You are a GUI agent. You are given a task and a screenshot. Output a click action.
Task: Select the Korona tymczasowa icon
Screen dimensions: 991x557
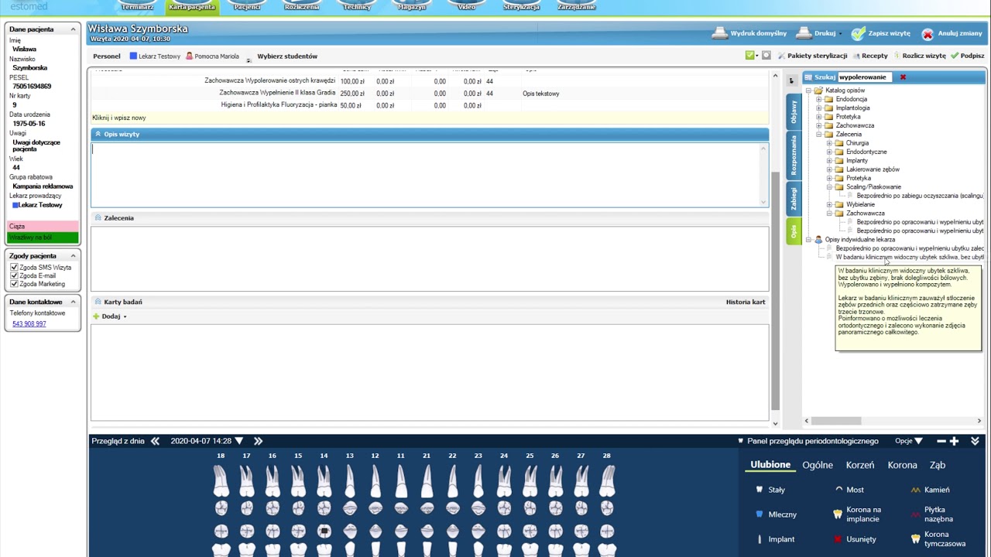pyautogui.click(x=916, y=538)
